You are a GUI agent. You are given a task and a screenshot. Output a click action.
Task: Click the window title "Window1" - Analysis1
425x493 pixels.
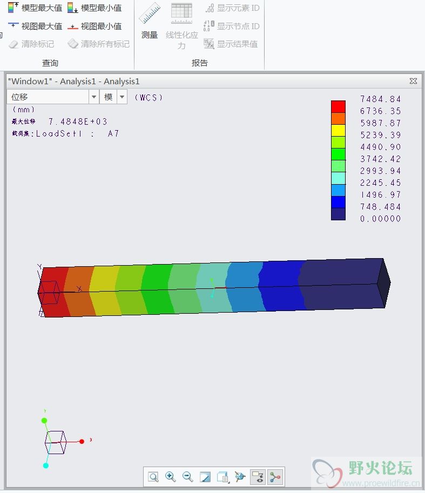tap(73, 81)
